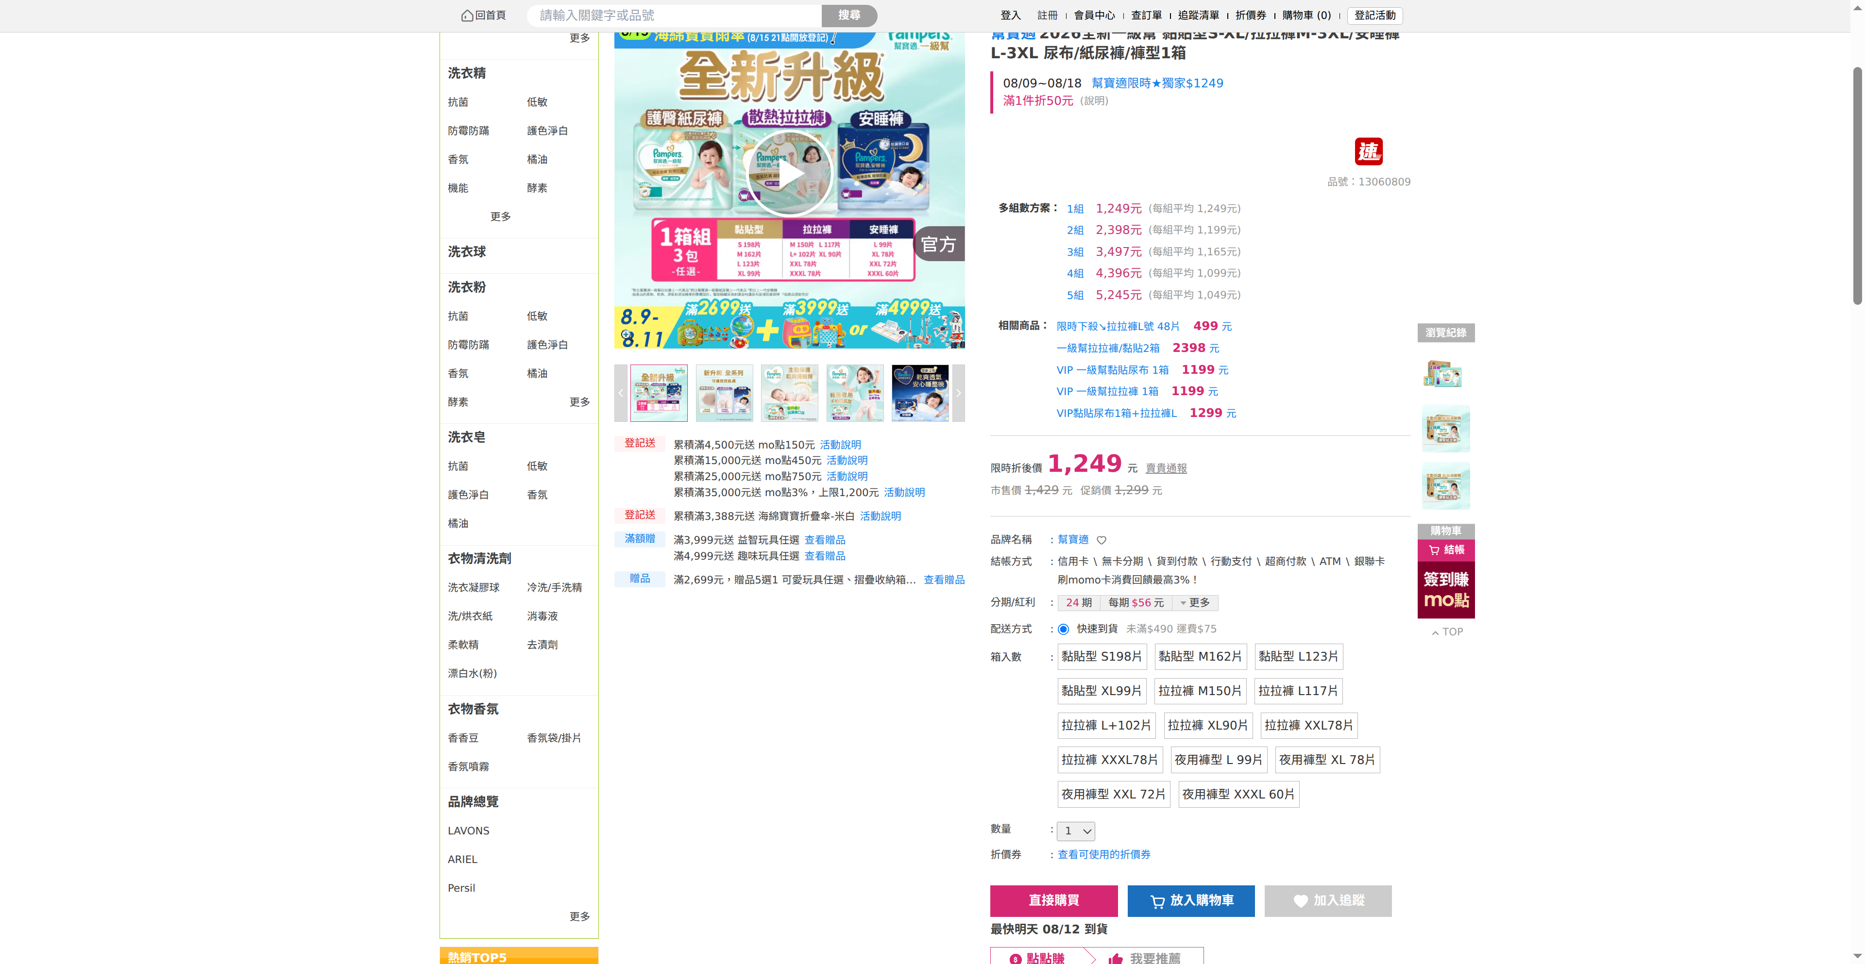The height and width of the screenshot is (964, 1865).
Task: Choose option 拉拉褲 M150片
Action: tap(1201, 691)
